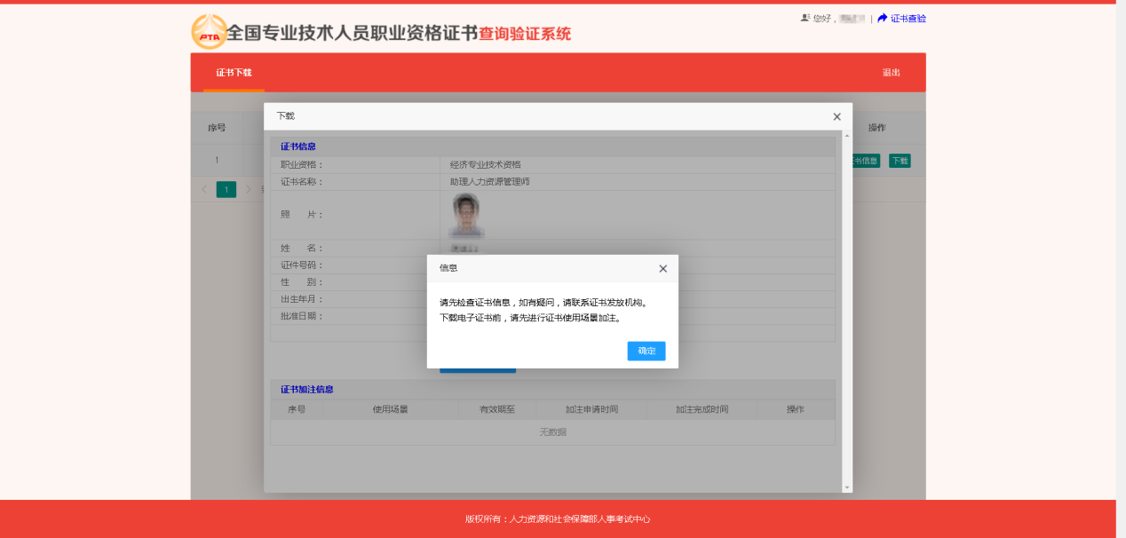Screen dimensions: 1126x538
Task: Click the 使用场景 column header
Action: tap(390, 409)
